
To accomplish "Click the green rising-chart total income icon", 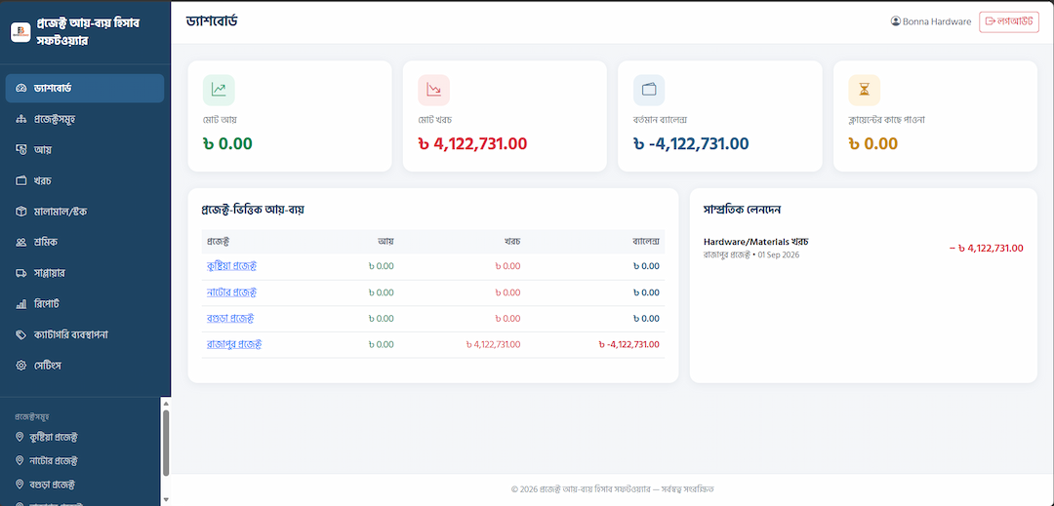I will click(x=219, y=90).
